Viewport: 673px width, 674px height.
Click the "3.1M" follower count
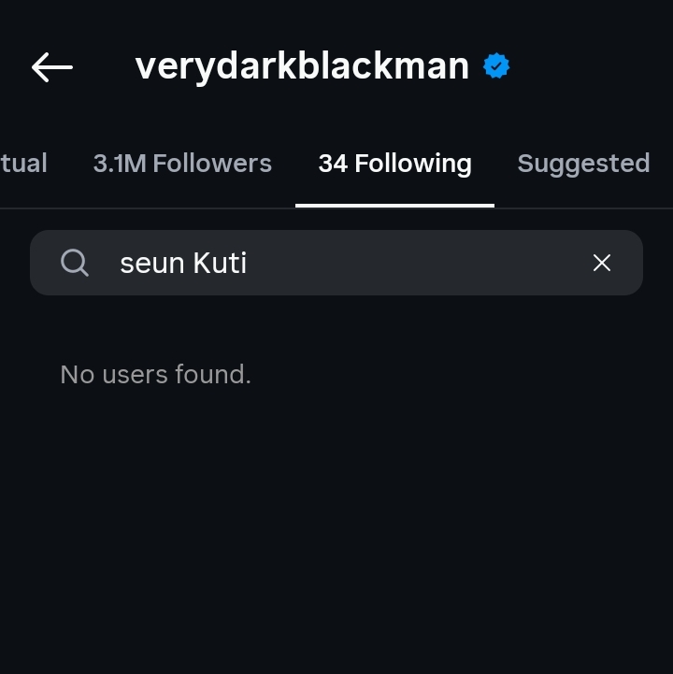(x=120, y=164)
